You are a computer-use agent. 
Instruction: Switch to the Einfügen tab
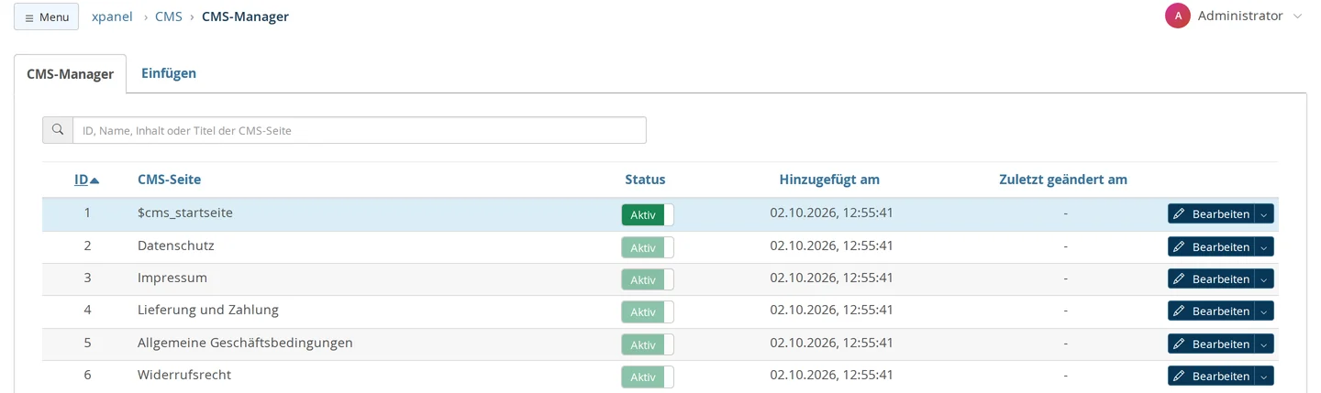click(169, 73)
